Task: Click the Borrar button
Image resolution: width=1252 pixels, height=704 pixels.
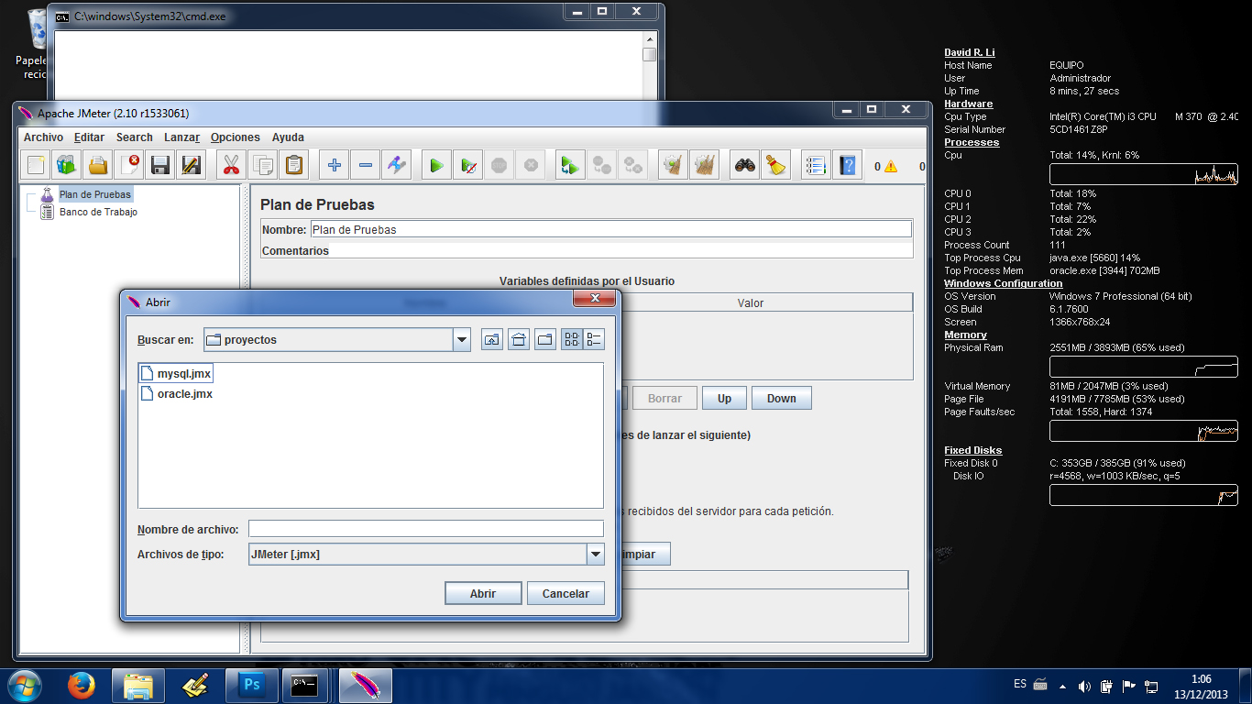Action: (x=664, y=399)
